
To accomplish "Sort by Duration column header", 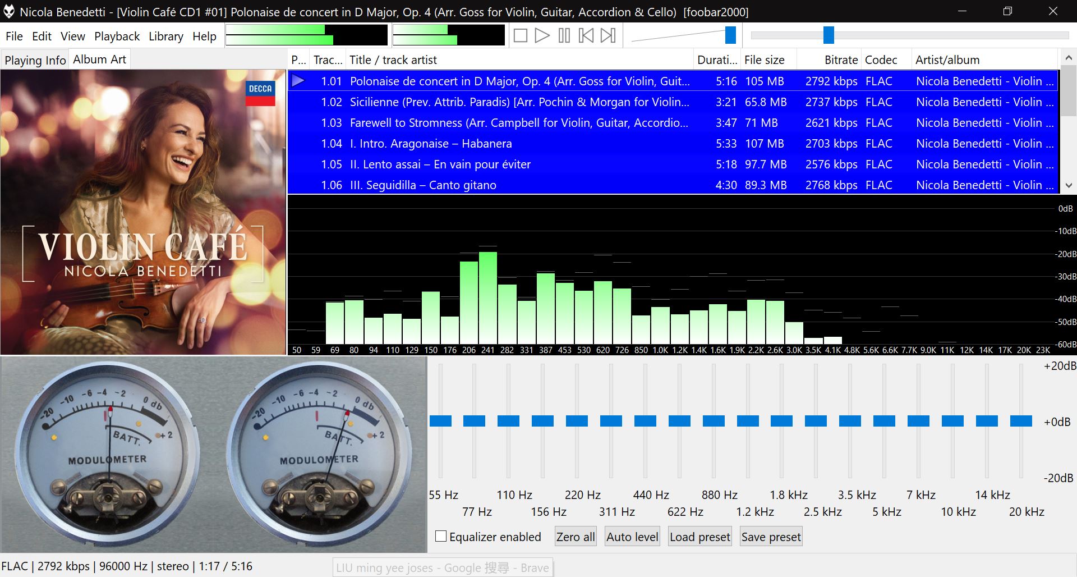I will coord(717,59).
